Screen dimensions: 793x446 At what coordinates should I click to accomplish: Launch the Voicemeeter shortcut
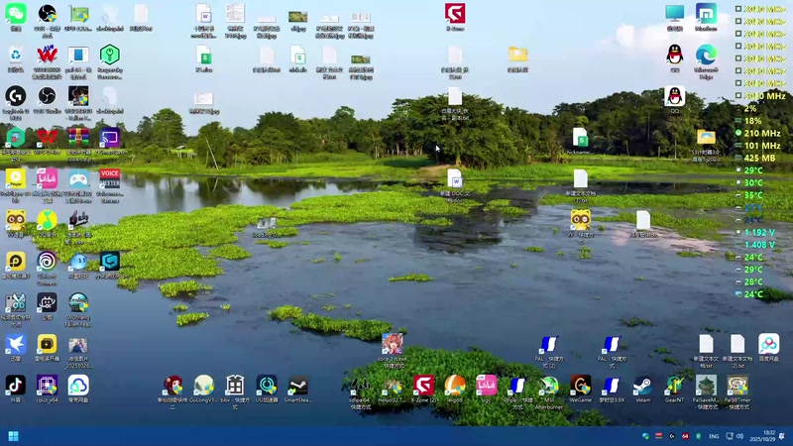click(x=110, y=179)
